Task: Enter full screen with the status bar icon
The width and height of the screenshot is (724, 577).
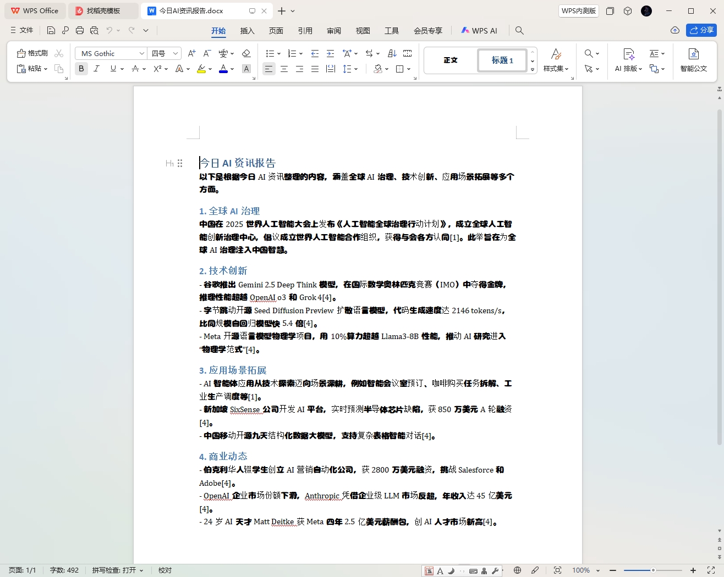Action: (x=711, y=570)
